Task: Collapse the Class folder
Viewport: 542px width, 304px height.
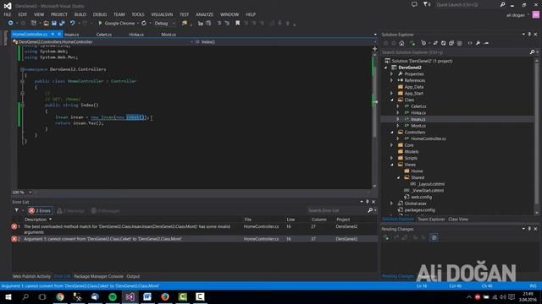Action: point(391,100)
